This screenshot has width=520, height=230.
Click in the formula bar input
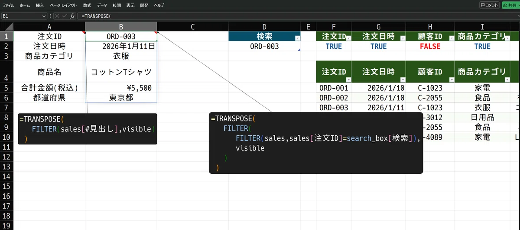coord(295,16)
